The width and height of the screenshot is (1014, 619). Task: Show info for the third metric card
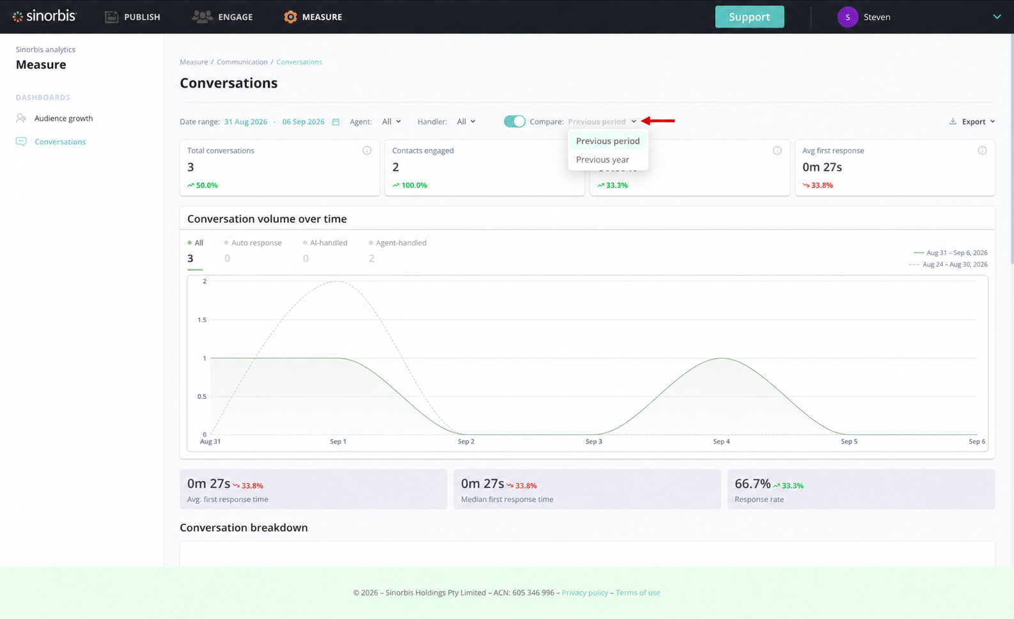click(x=777, y=151)
